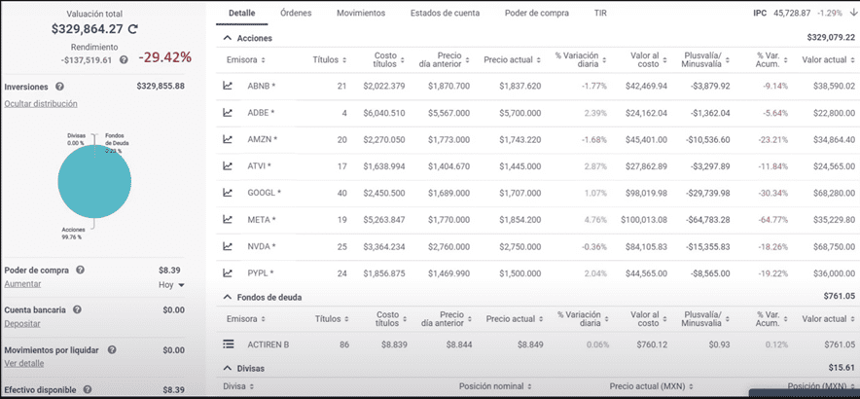Click the refresh icon beside total valuation
Image resolution: width=860 pixels, height=399 pixels.
pos(132,30)
